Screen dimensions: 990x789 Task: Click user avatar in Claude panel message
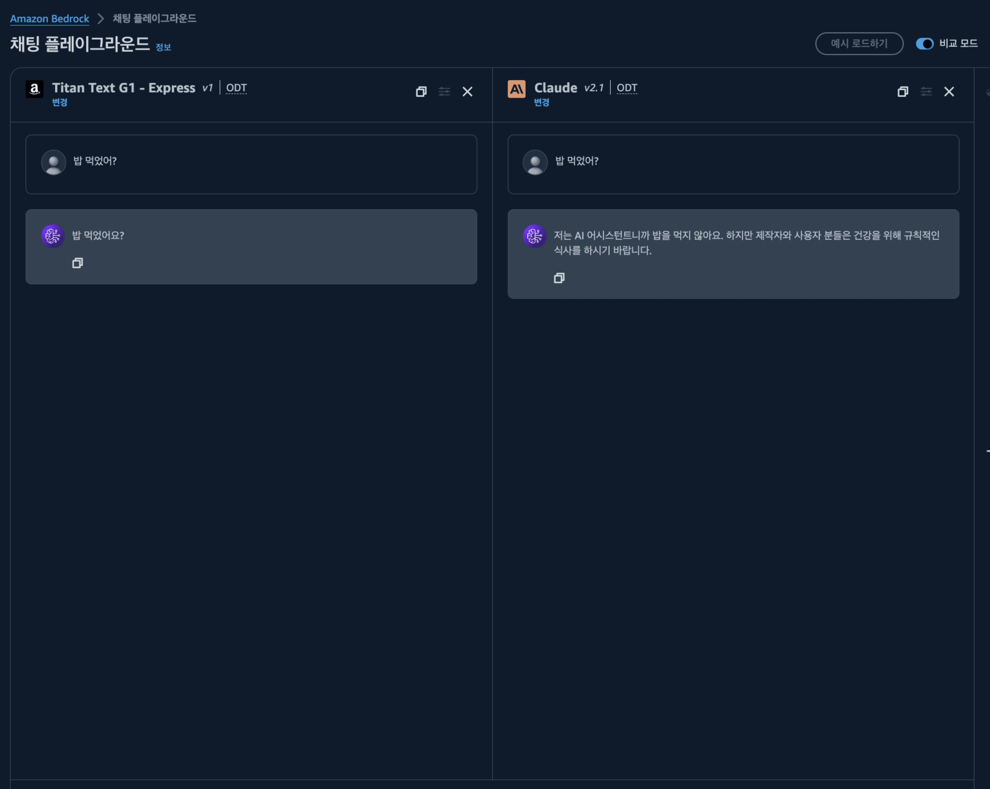tap(535, 162)
